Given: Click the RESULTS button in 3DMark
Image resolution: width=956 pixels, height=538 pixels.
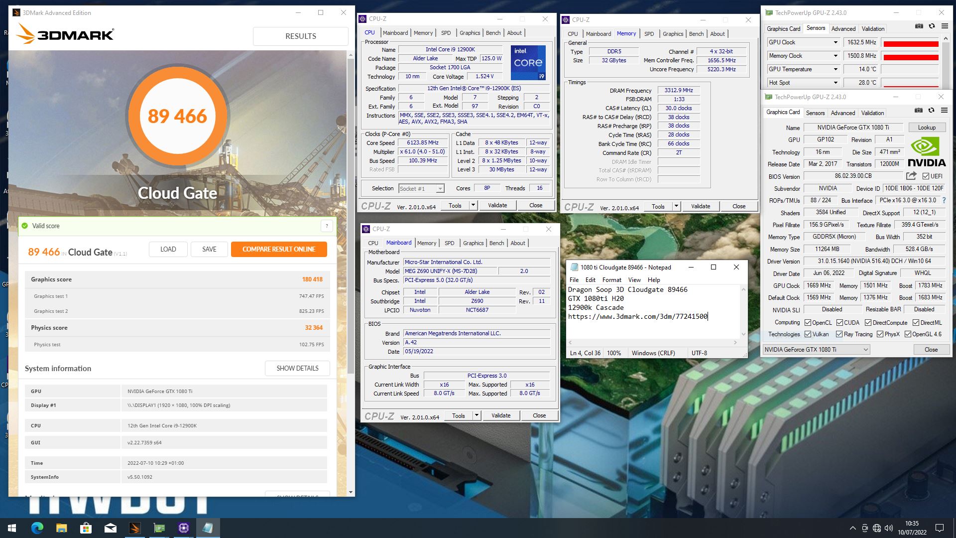Looking at the screenshot, I should pos(301,36).
